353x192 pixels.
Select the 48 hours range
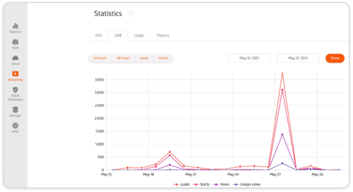124,58
